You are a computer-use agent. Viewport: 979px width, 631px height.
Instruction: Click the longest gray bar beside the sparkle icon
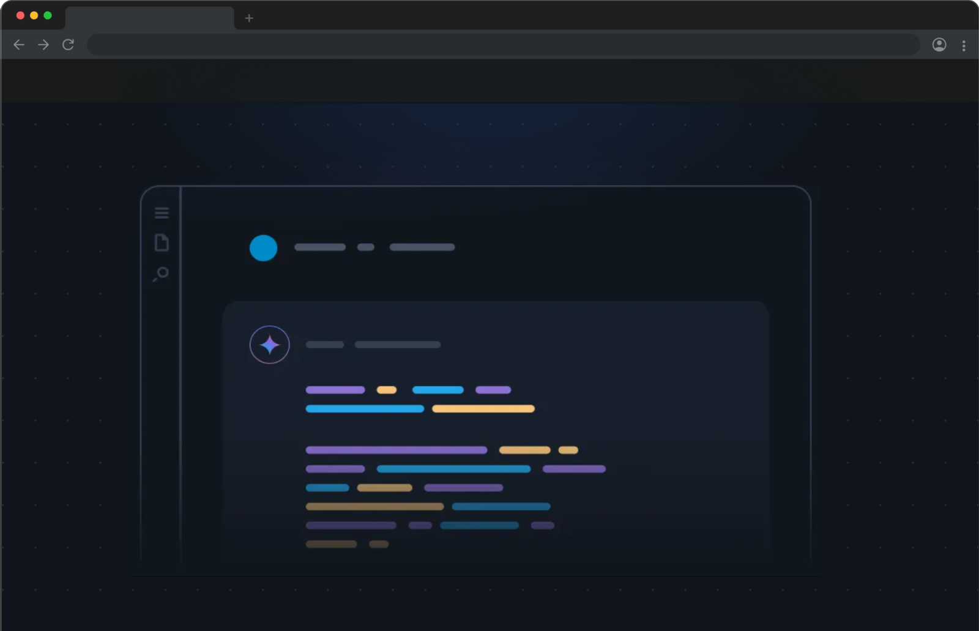coord(398,345)
